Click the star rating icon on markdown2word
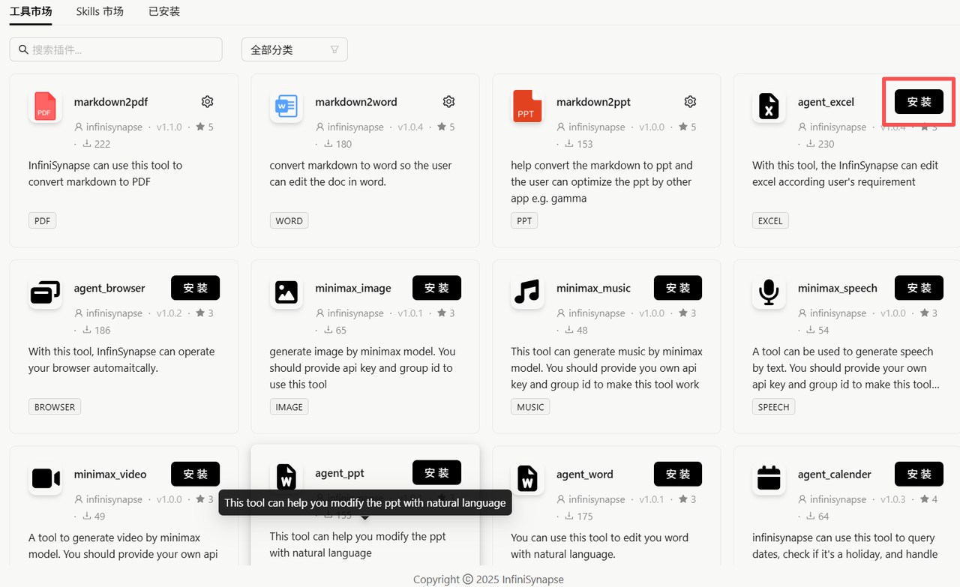Viewport: 960px width, 587px height. 442,127
